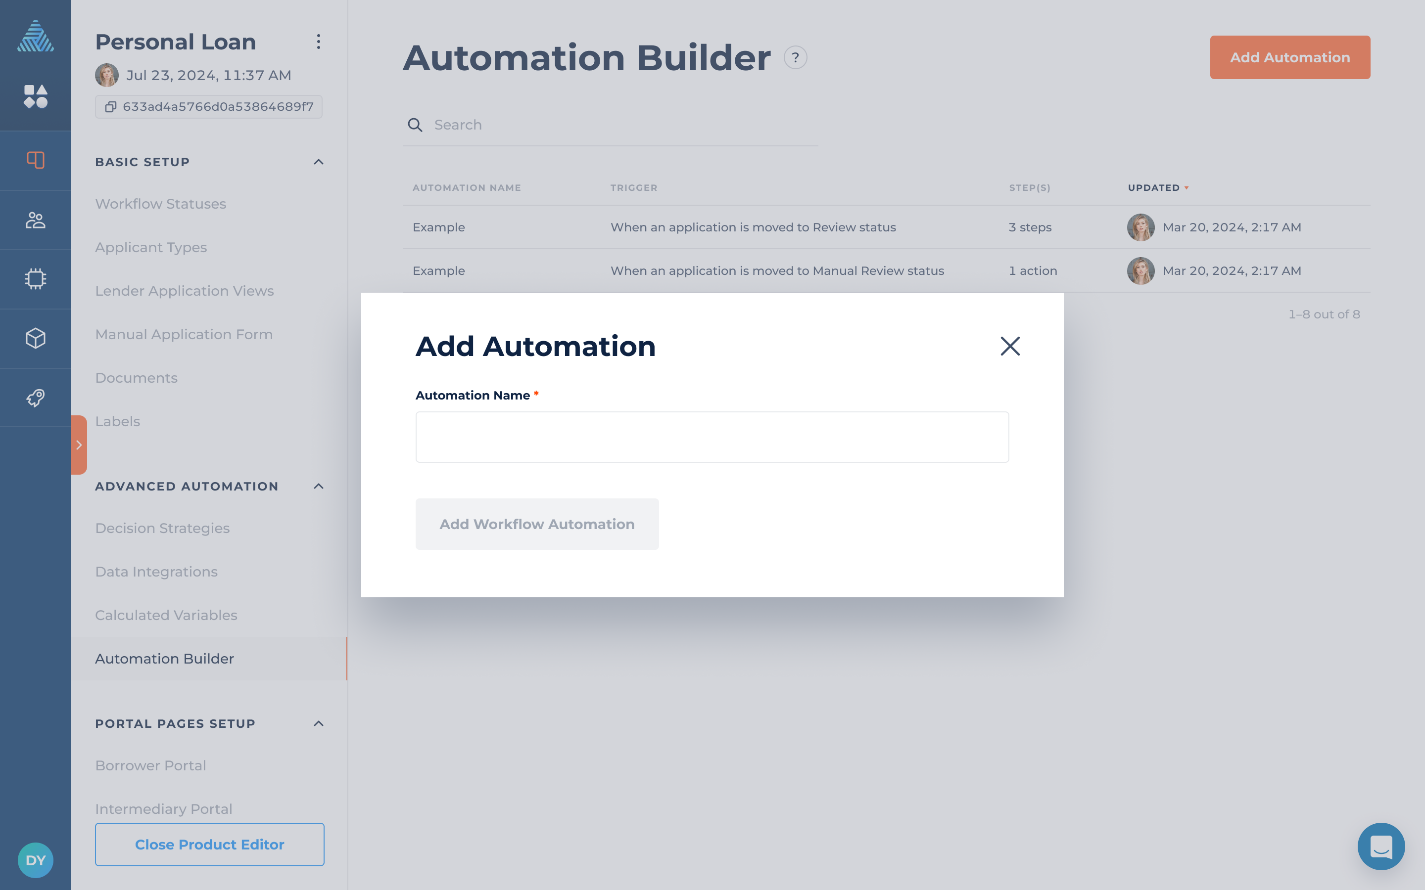Close the Add Automation dialog
This screenshot has width=1425, height=890.
point(1009,346)
